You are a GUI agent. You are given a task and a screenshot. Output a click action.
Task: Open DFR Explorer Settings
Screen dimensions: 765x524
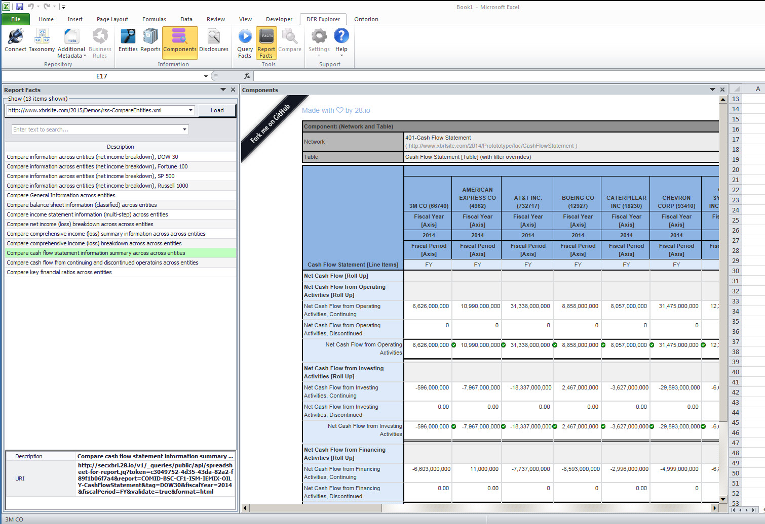click(x=319, y=41)
